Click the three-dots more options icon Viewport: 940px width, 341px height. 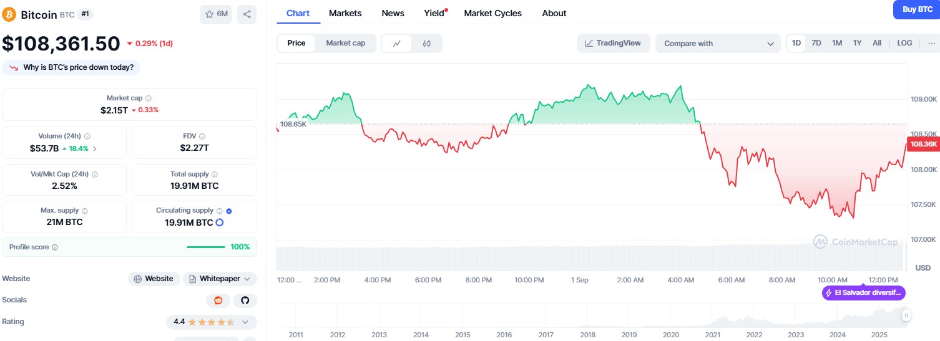pyautogui.click(x=931, y=43)
